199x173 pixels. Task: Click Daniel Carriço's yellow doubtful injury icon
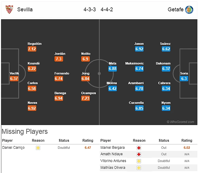pyautogui.click(x=38, y=148)
